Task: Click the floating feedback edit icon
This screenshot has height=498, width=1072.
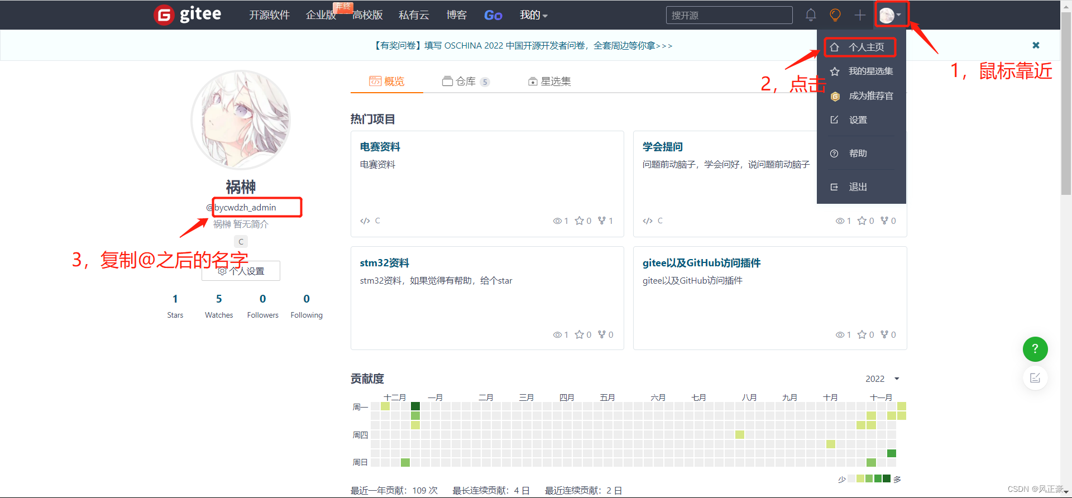Action: [x=1035, y=378]
